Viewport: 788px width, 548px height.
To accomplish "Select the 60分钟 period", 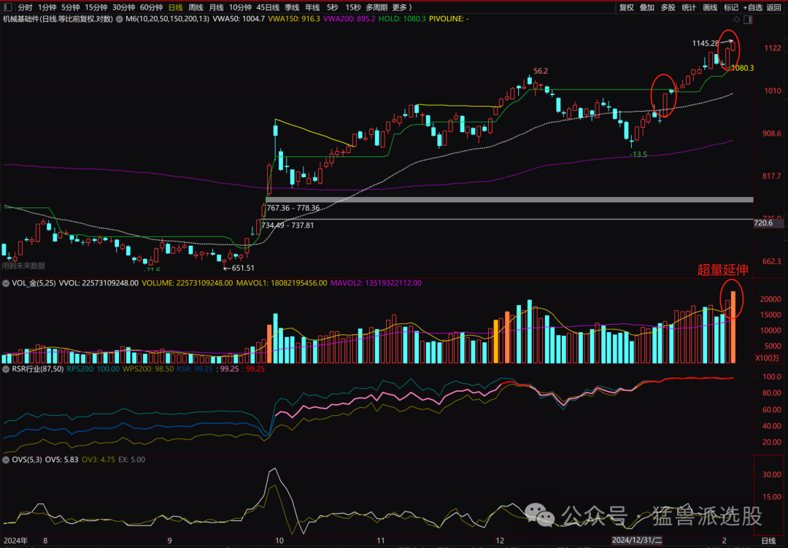I will 151,7.
